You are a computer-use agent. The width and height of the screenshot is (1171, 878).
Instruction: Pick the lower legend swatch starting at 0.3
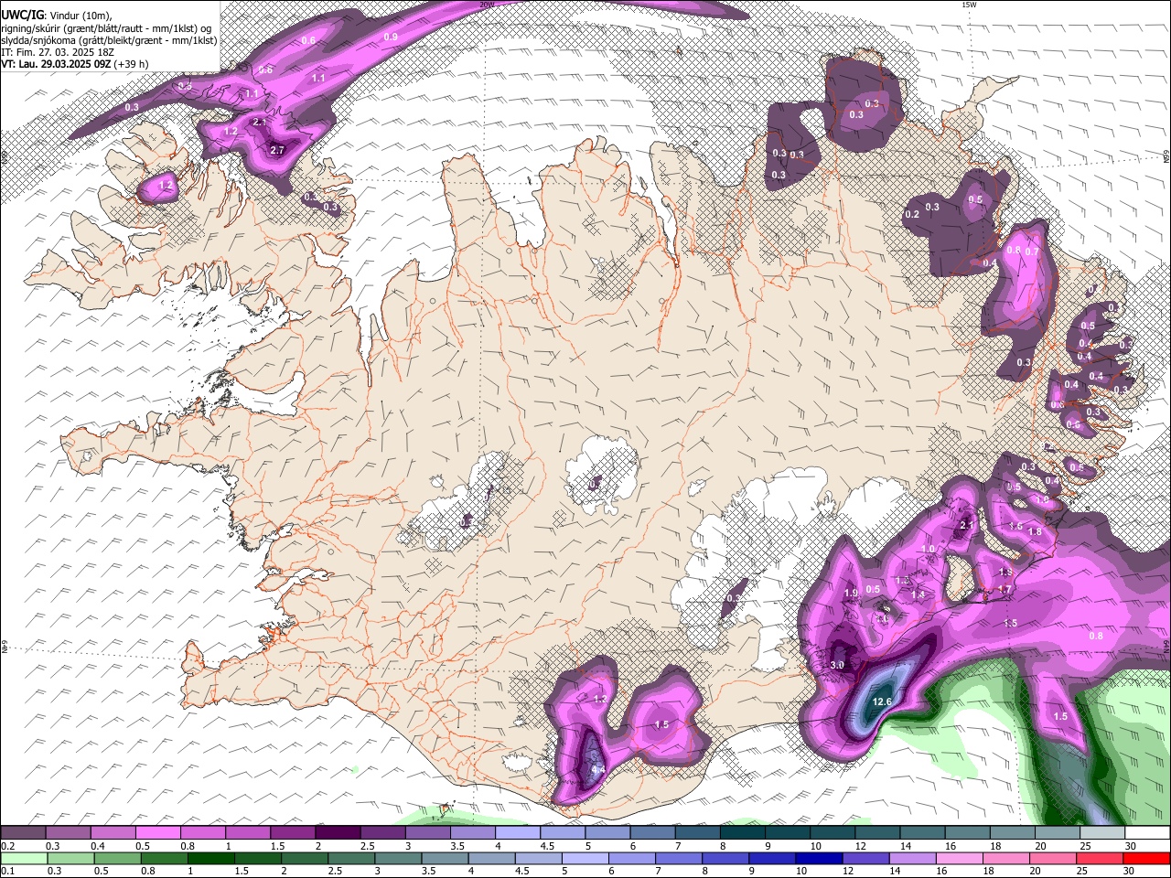70,858
